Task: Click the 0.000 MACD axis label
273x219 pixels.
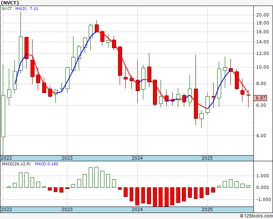Action: pyautogui.click(x=262, y=188)
